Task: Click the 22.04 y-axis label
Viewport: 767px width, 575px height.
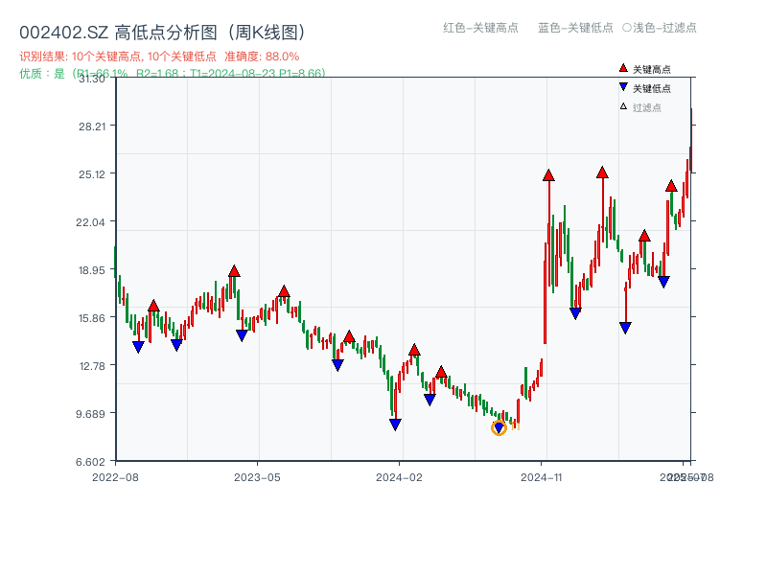Action: coord(90,222)
